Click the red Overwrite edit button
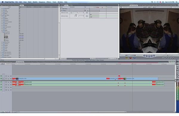The image size is (179, 116). click(x=131, y=58)
